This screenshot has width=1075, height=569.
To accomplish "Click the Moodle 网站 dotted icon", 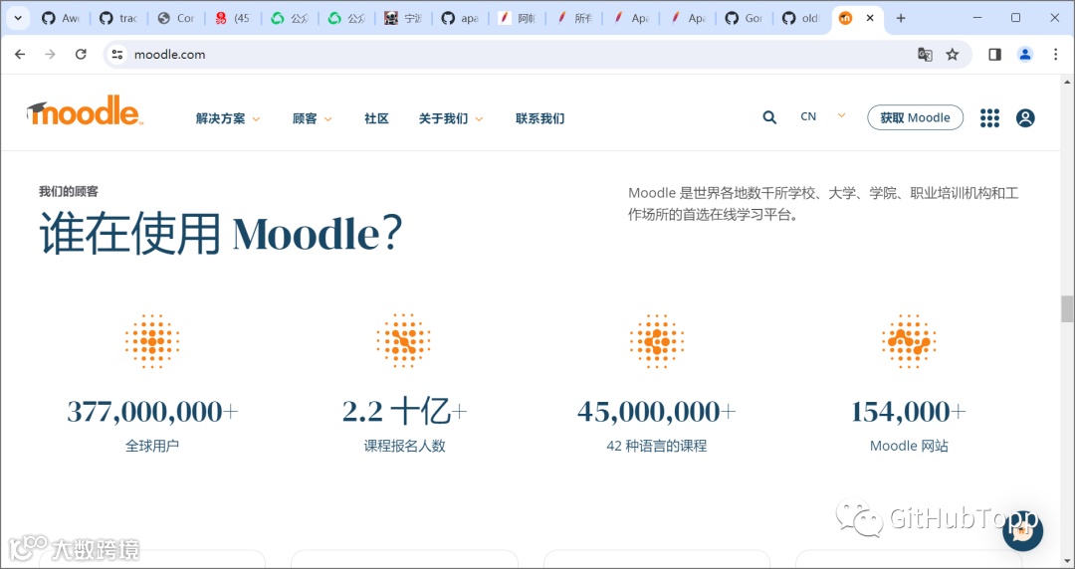I will 909,341.
